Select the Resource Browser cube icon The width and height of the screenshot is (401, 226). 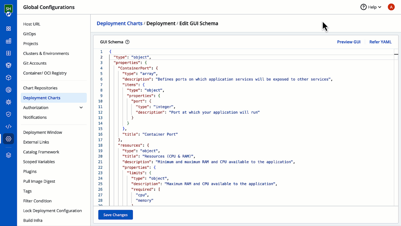pos(9,77)
